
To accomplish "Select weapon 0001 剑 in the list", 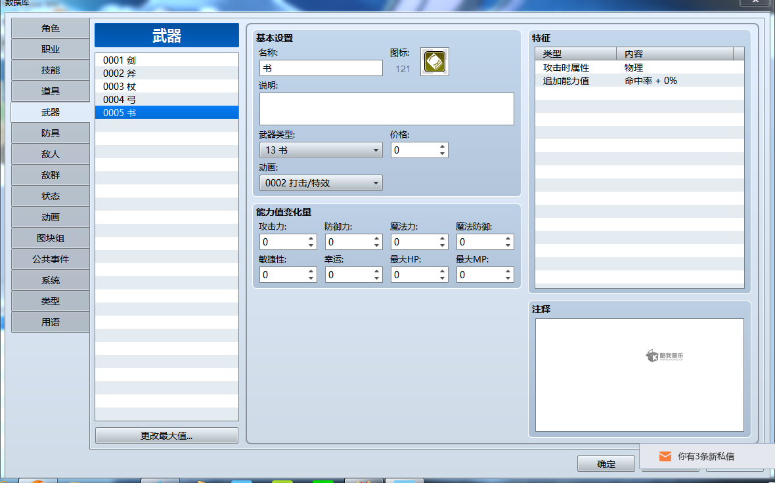I will [x=167, y=60].
